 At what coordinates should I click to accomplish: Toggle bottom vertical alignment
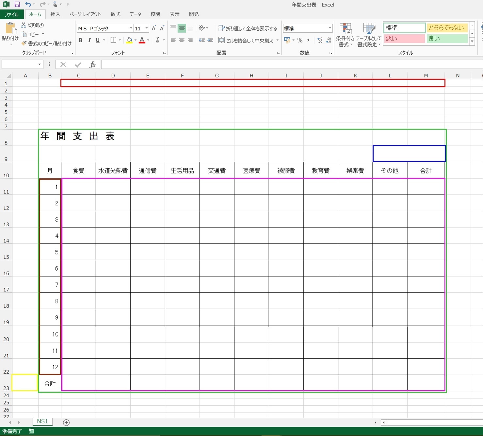pyautogui.click(x=190, y=28)
